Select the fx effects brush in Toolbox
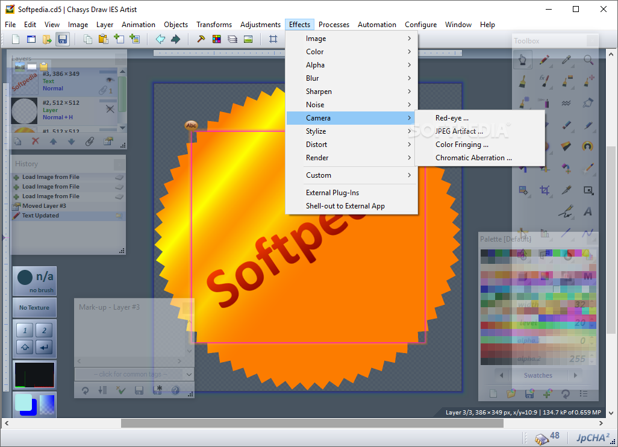This screenshot has height=447, width=618. tap(545, 81)
